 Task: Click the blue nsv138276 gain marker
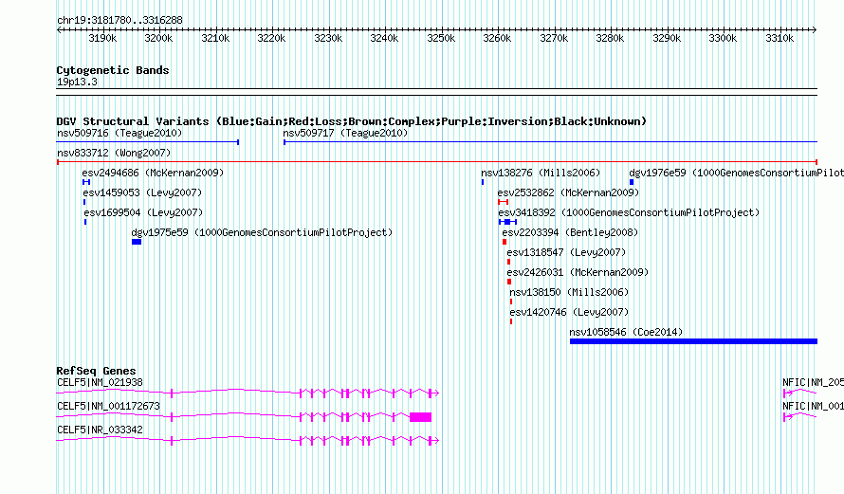point(483,182)
